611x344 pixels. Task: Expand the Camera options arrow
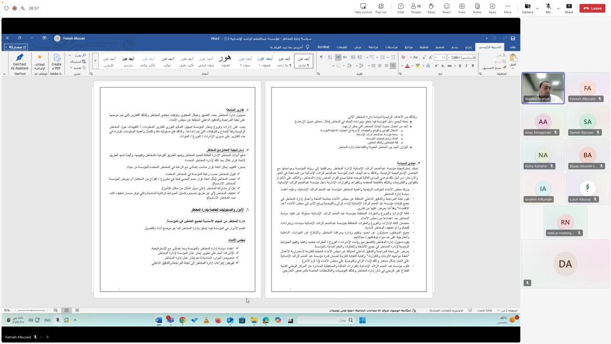click(537, 8)
